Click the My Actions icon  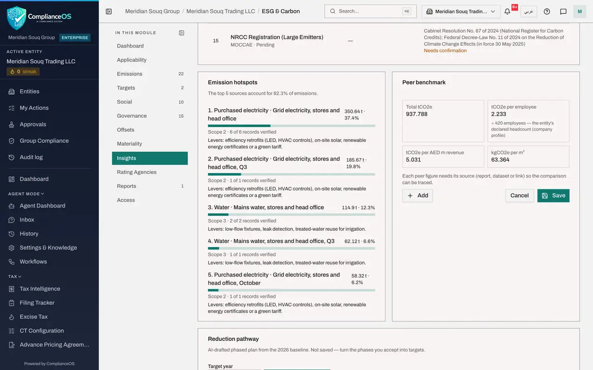point(12,108)
